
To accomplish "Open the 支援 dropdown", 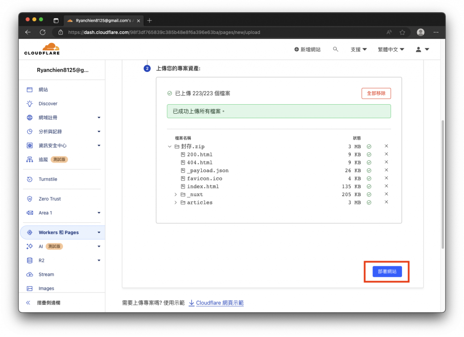I will pos(359,49).
